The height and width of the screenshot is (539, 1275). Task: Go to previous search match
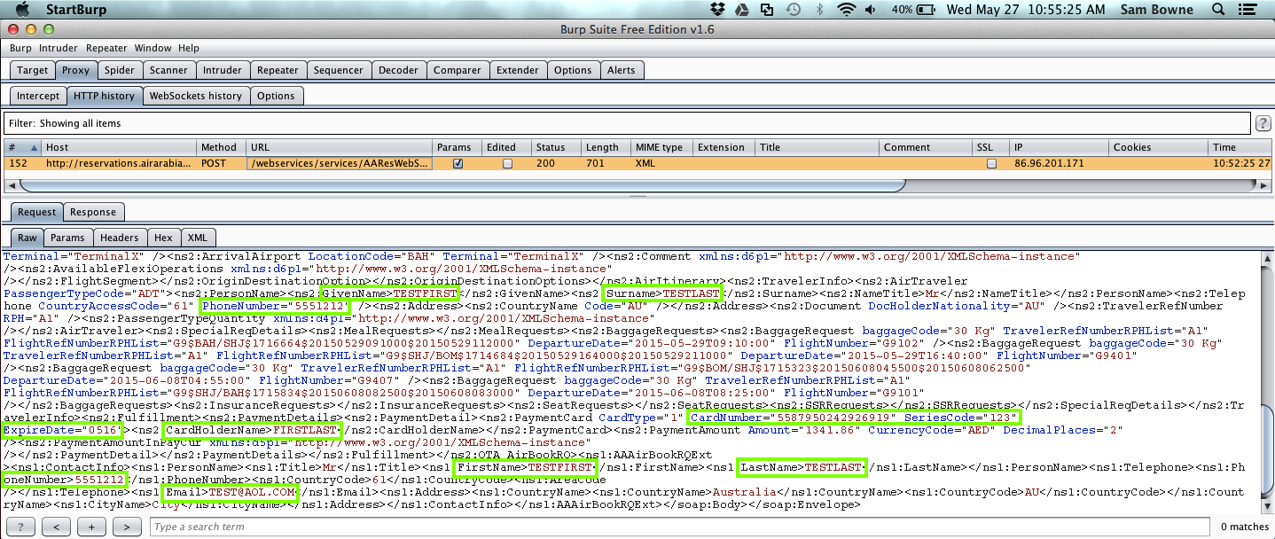coord(56,527)
